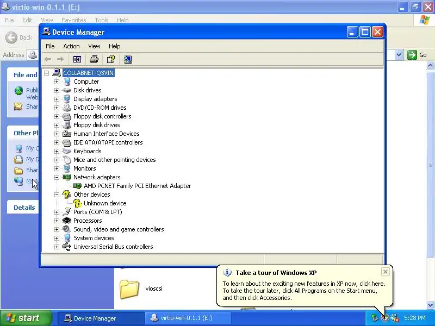Screen dimensions: 435x326
Task: Select the Network adapters category icon
Action: (67, 177)
